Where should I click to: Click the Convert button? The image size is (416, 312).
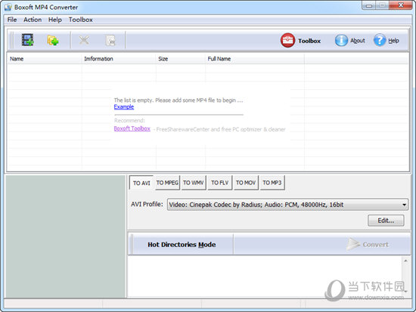[368, 245]
